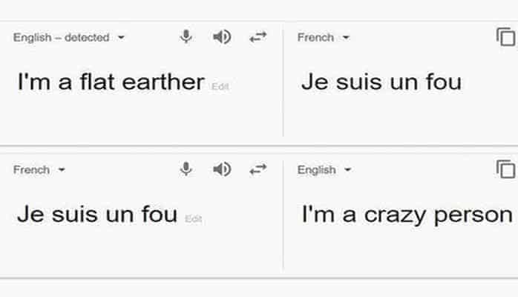518x297 pixels.
Task: Click the bottom source text "Je suis un fou"
Action: [x=97, y=215]
